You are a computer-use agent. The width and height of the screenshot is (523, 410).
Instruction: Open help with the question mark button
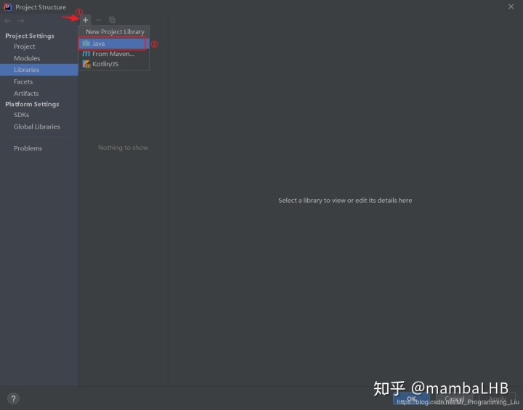coord(13,398)
